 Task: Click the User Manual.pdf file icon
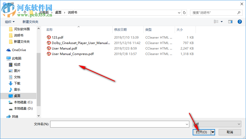49,48
